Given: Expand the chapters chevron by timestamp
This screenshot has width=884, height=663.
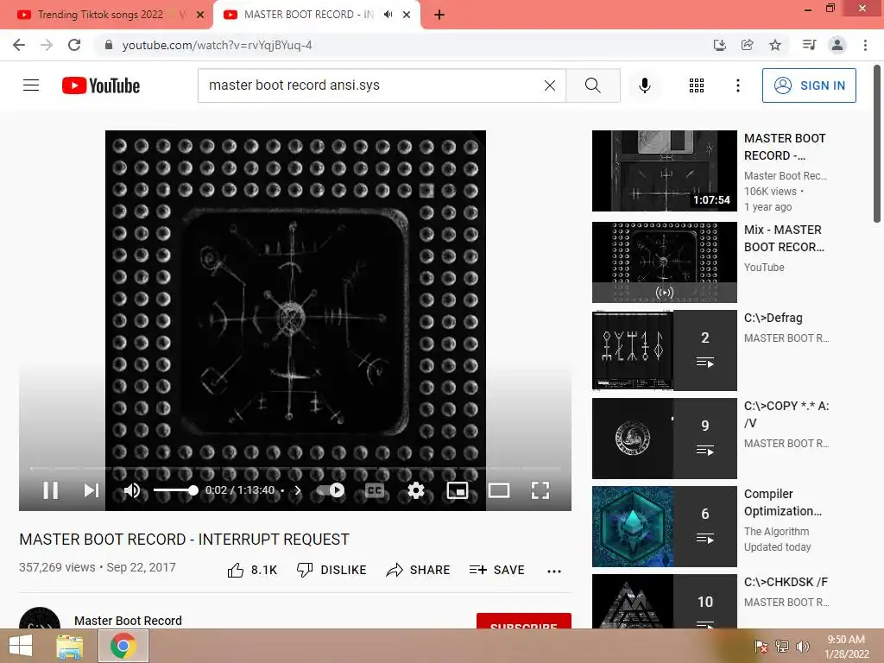Looking at the screenshot, I should [298, 490].
